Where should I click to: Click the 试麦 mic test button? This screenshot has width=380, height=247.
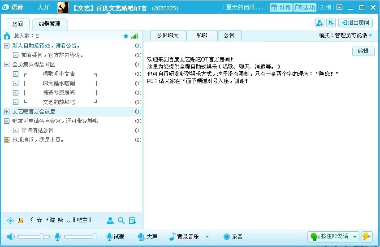115,237
